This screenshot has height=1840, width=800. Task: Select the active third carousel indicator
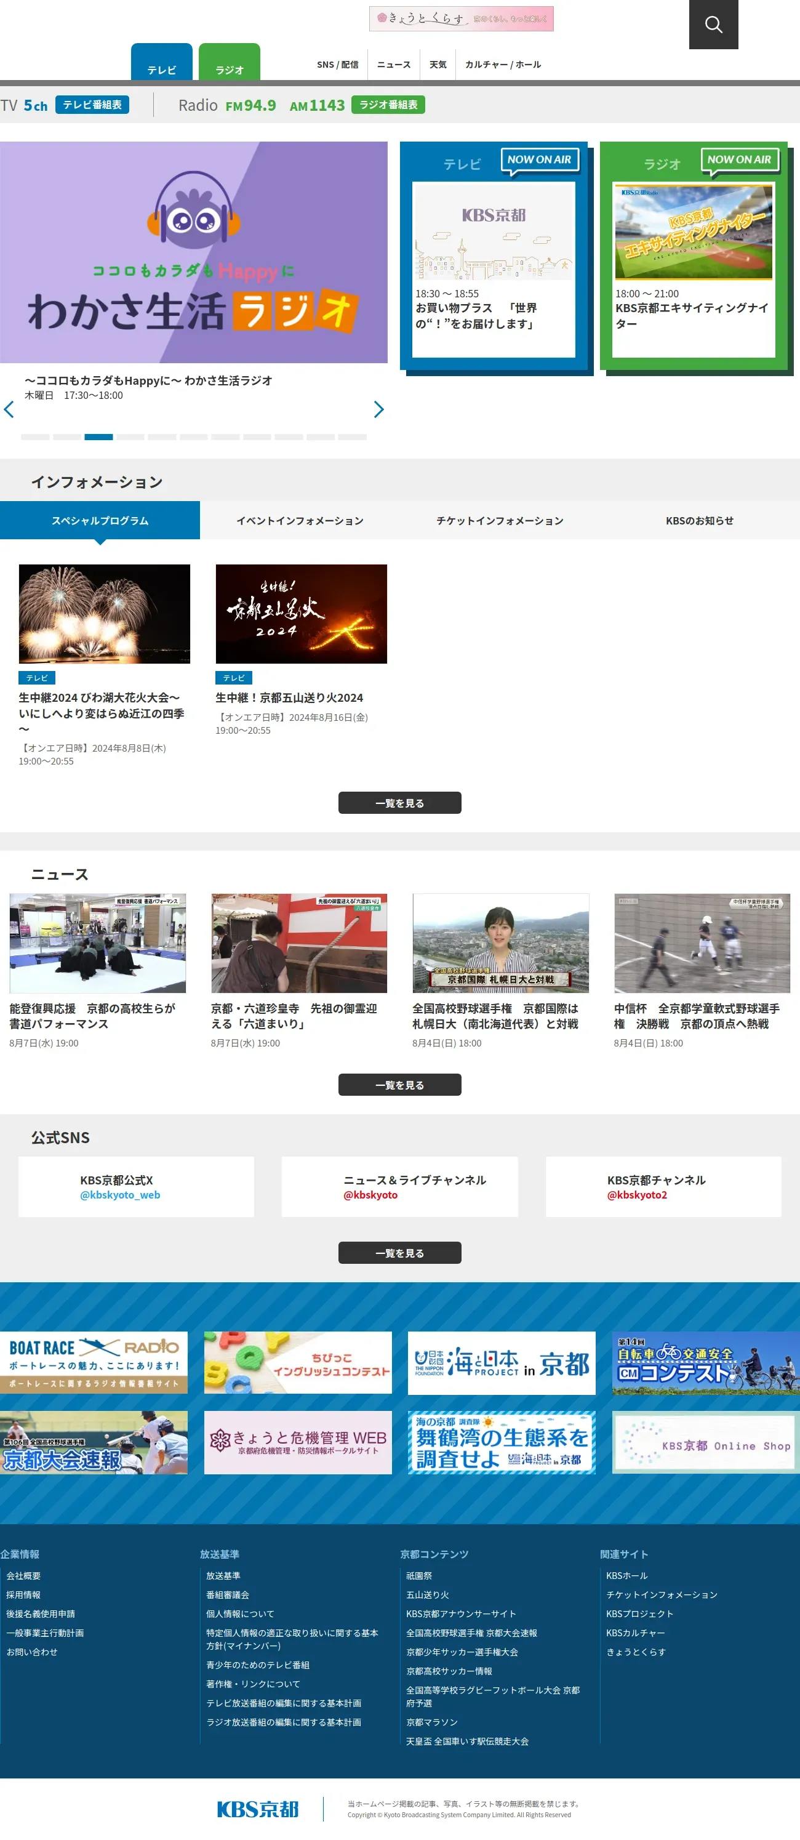coord(98,436)
